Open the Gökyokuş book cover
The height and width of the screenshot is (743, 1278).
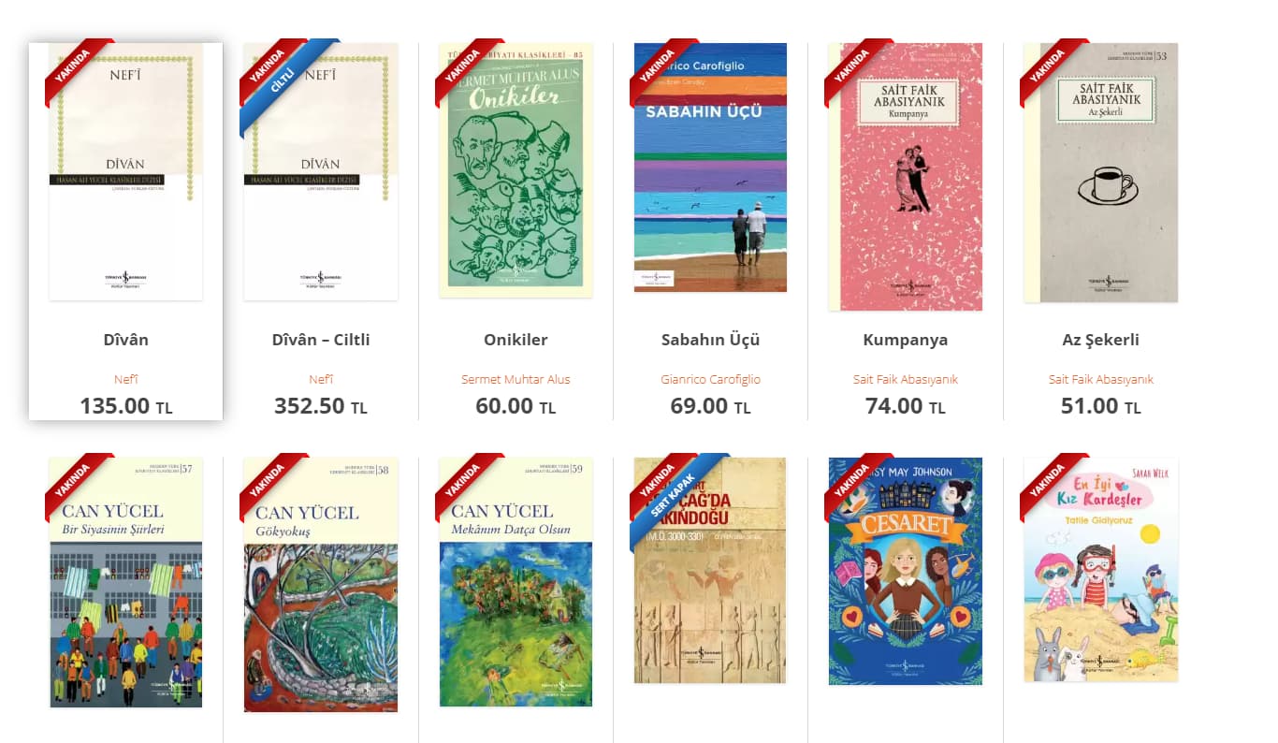click(x=321, y=585)
